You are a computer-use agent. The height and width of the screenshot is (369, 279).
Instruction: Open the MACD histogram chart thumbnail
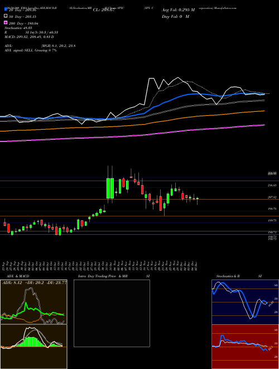33,347
